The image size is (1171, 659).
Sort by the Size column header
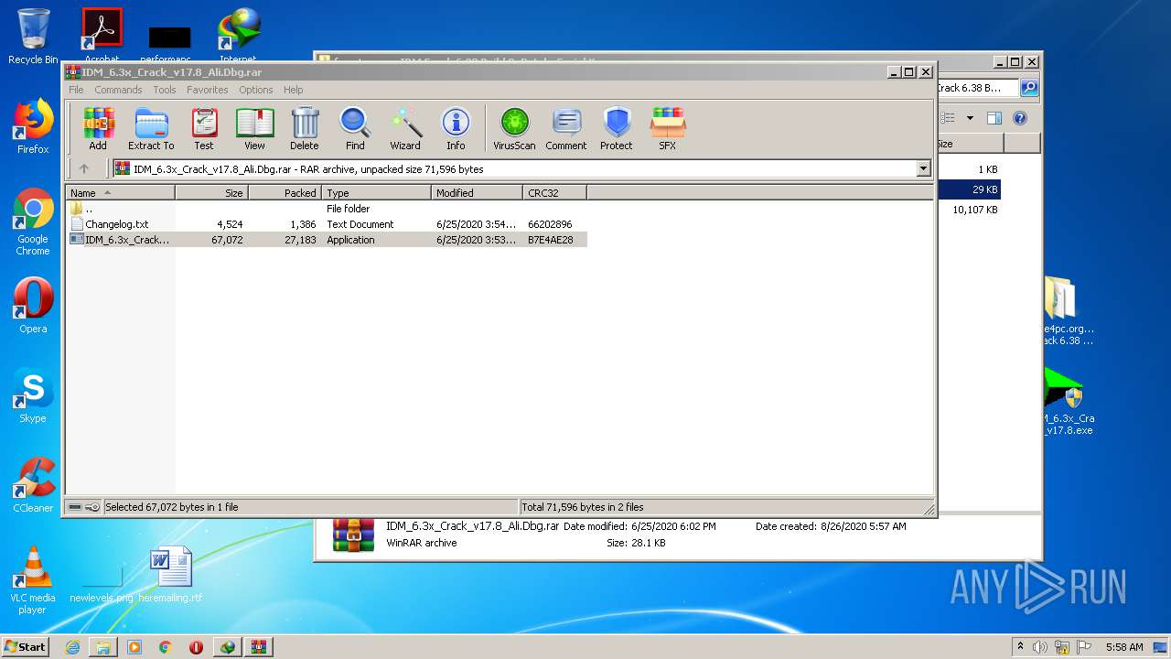(x=211, y=192)
